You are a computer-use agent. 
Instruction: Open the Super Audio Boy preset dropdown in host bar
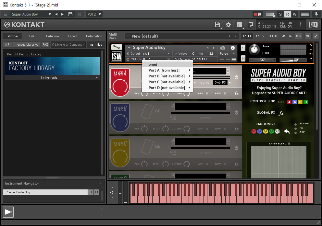pyautogui.click(x=31, y=14)
